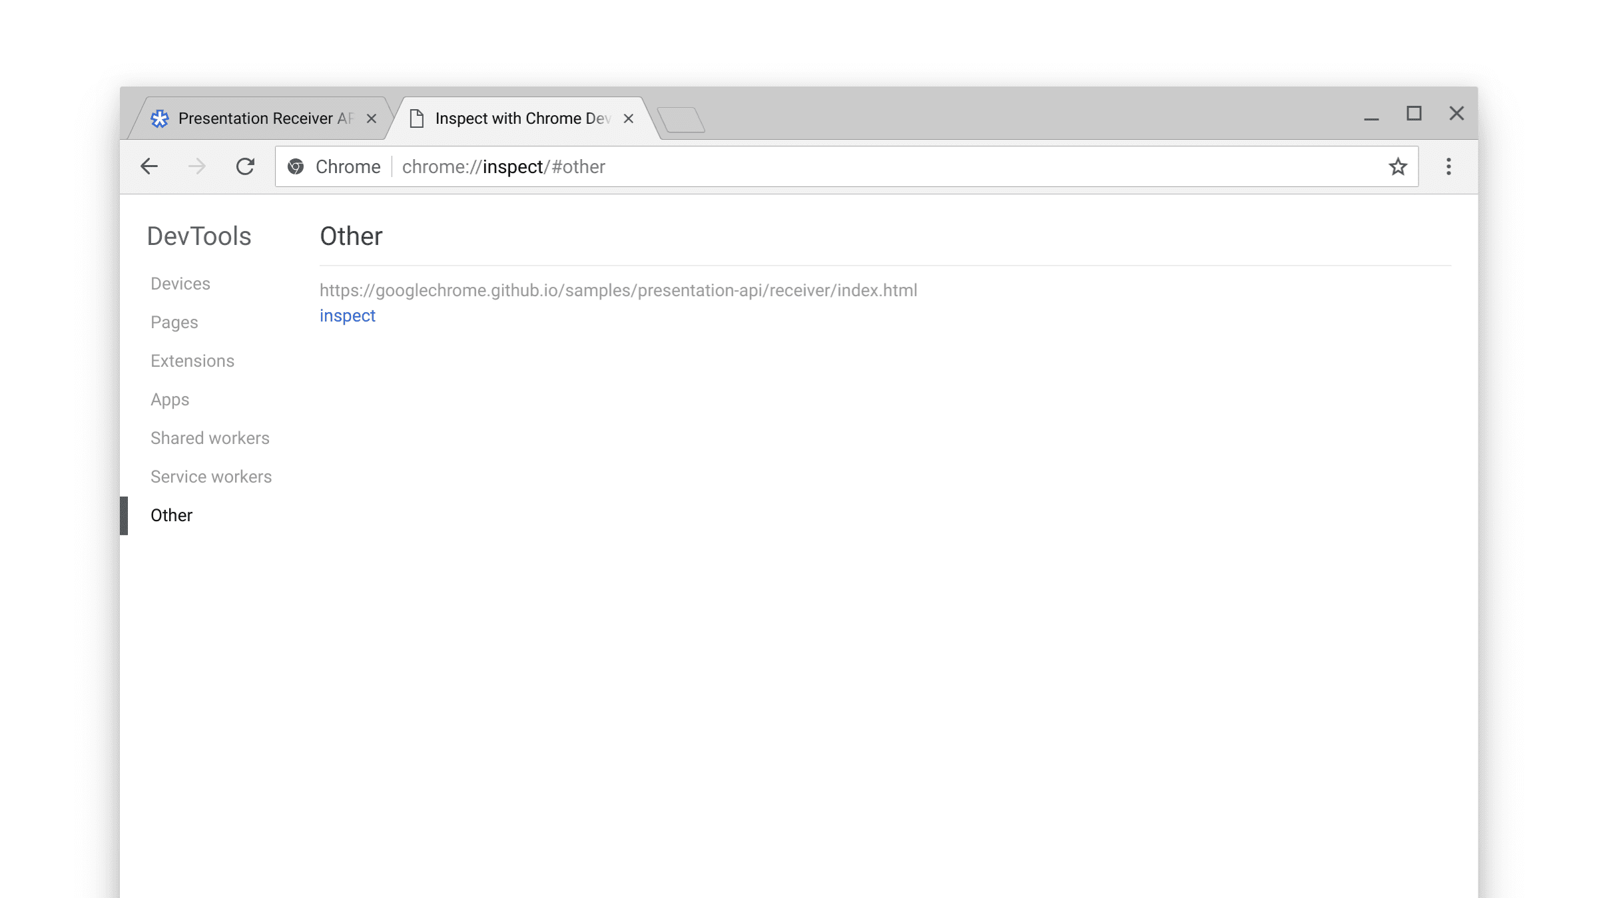Click the back navigation arrow

click(148, 166)
